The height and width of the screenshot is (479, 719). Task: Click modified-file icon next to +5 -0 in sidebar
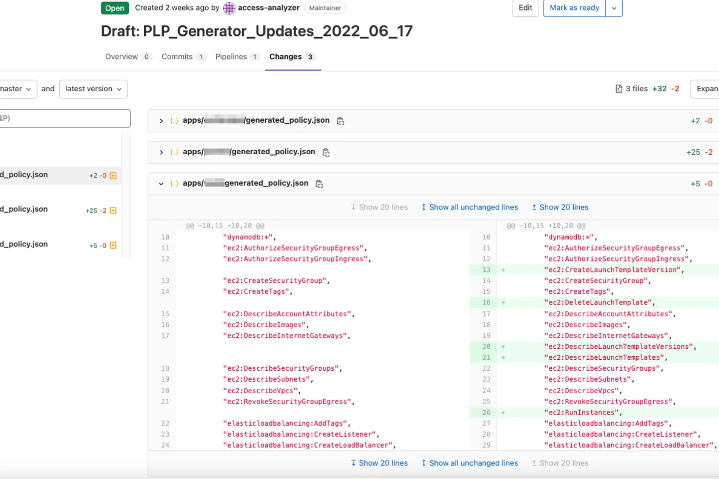pos(113,245)
